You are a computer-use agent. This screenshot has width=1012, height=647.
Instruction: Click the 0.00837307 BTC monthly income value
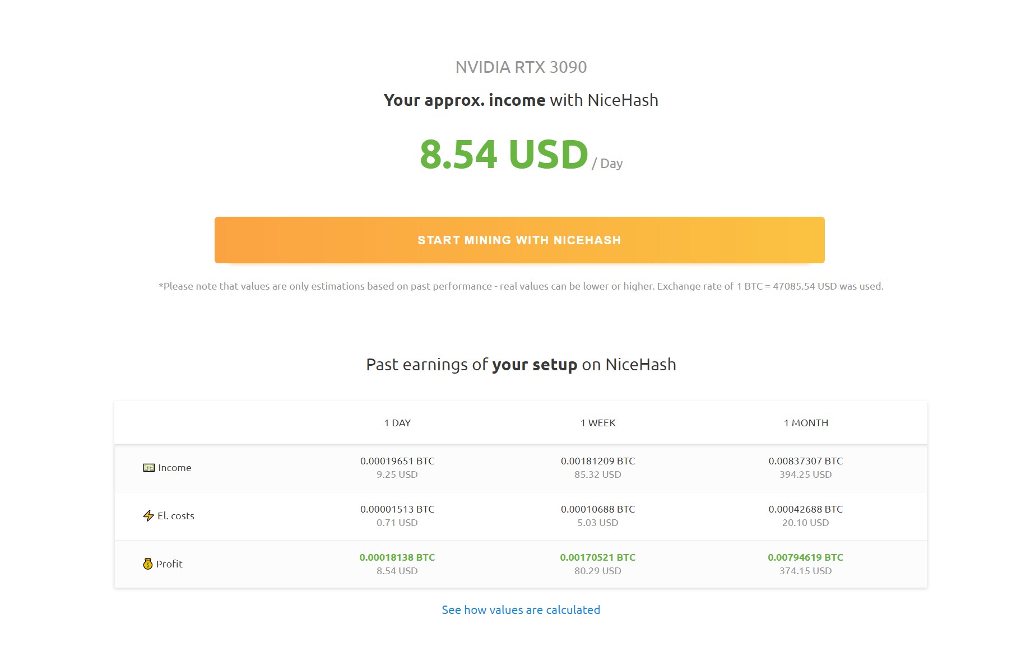806,461
